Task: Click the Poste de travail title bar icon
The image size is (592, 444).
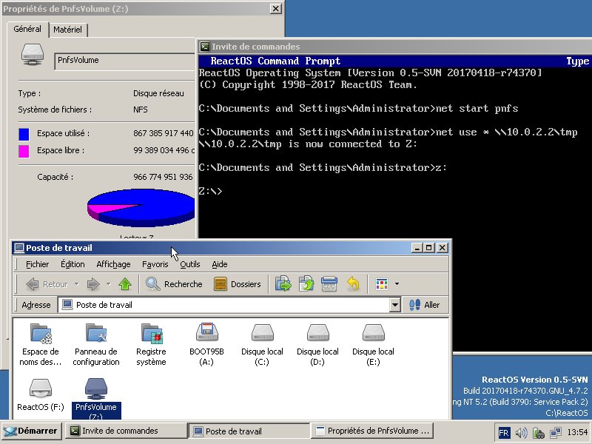Action: (x=19, y=248)
